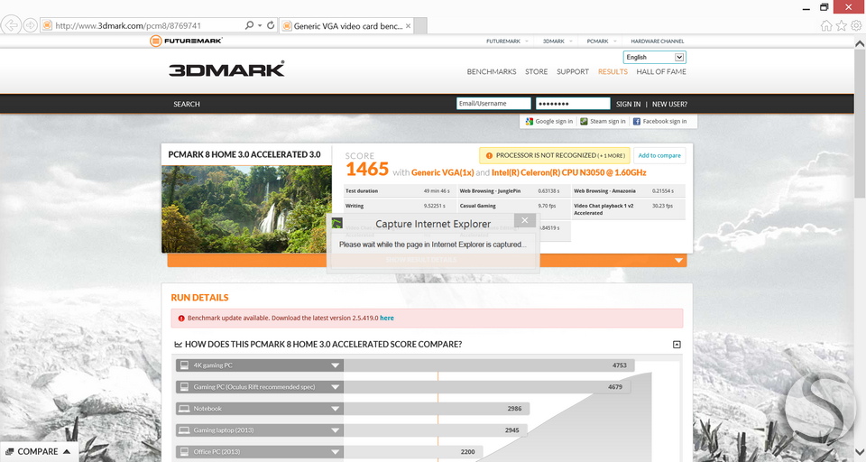This screenshot has height=462, width=866.
Task: Click the Intel Celeron CPU N3050 link
Action: [569, 173]
